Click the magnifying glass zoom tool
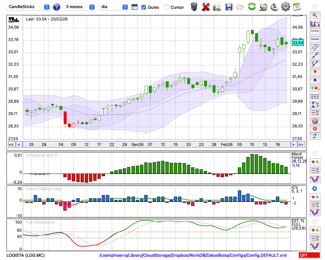The width and height of the screenshot is (325, 260). point(315,15)
